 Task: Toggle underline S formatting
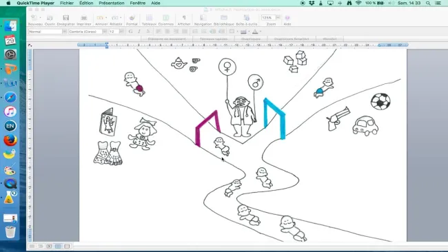coord(148,32)
